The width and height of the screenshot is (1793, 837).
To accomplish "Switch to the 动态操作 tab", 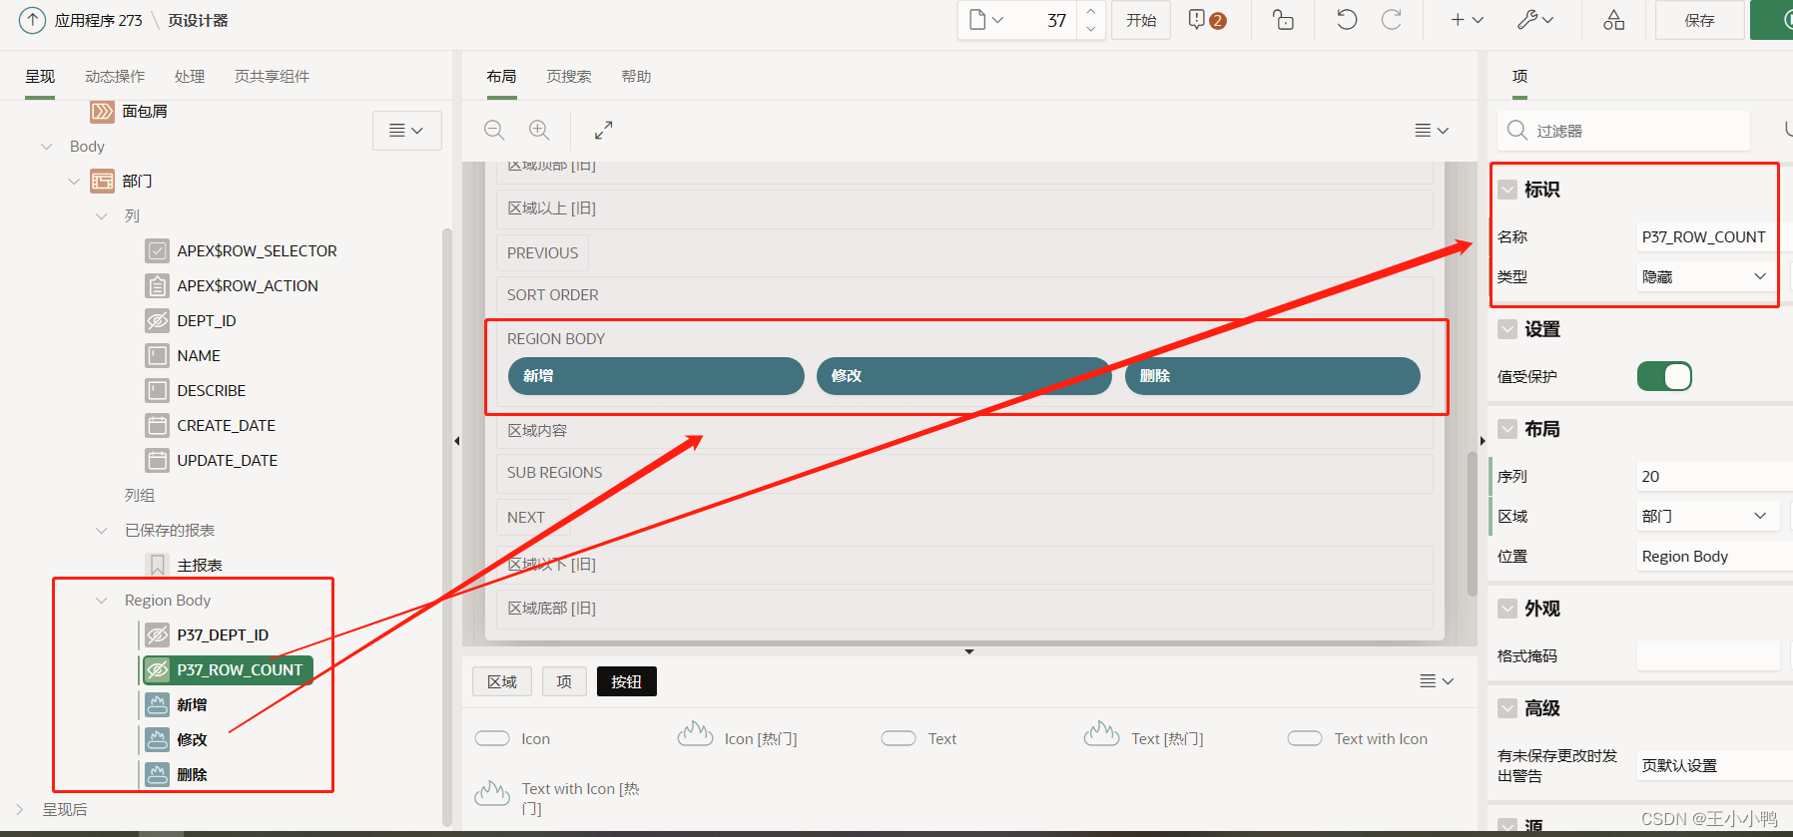I will point(115,77).
